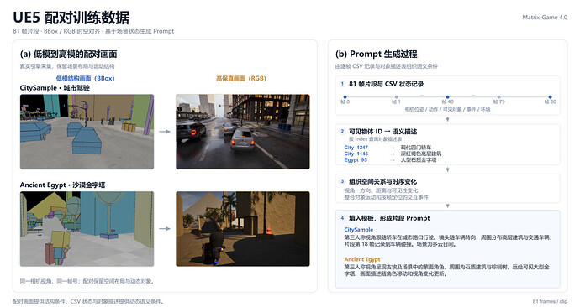Select heading '(b) Prompt 生成过程'
Screen dimensions: 580x307
pyautogui.click(x=377, y=55)
